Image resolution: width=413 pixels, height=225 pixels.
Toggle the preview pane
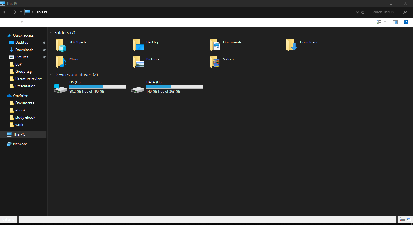click(x=395, y=22)
